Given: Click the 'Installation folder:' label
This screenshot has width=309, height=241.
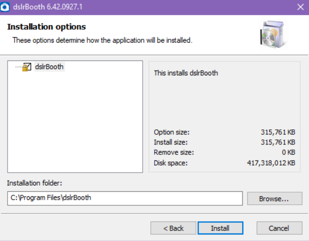Looking at the screenshot, I should [35, 183].
